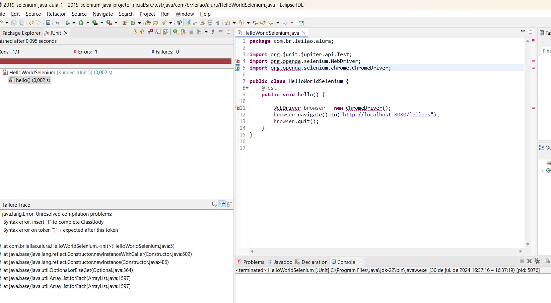Click JUnit Previous Failed Test arrow
Image resolution: width=551 pixels, height=303 pixels.
[x=142, y=32]
